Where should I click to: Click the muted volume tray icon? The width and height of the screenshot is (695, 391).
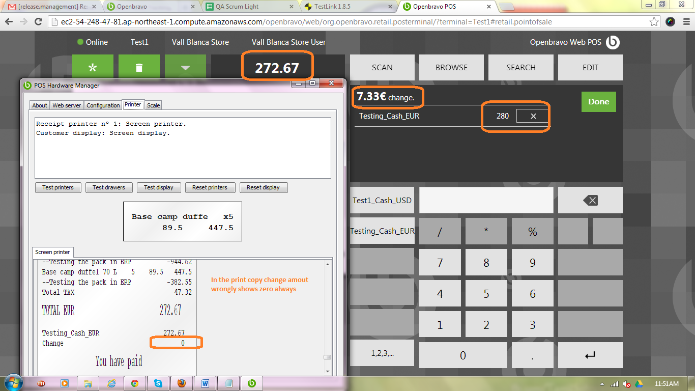627,384
